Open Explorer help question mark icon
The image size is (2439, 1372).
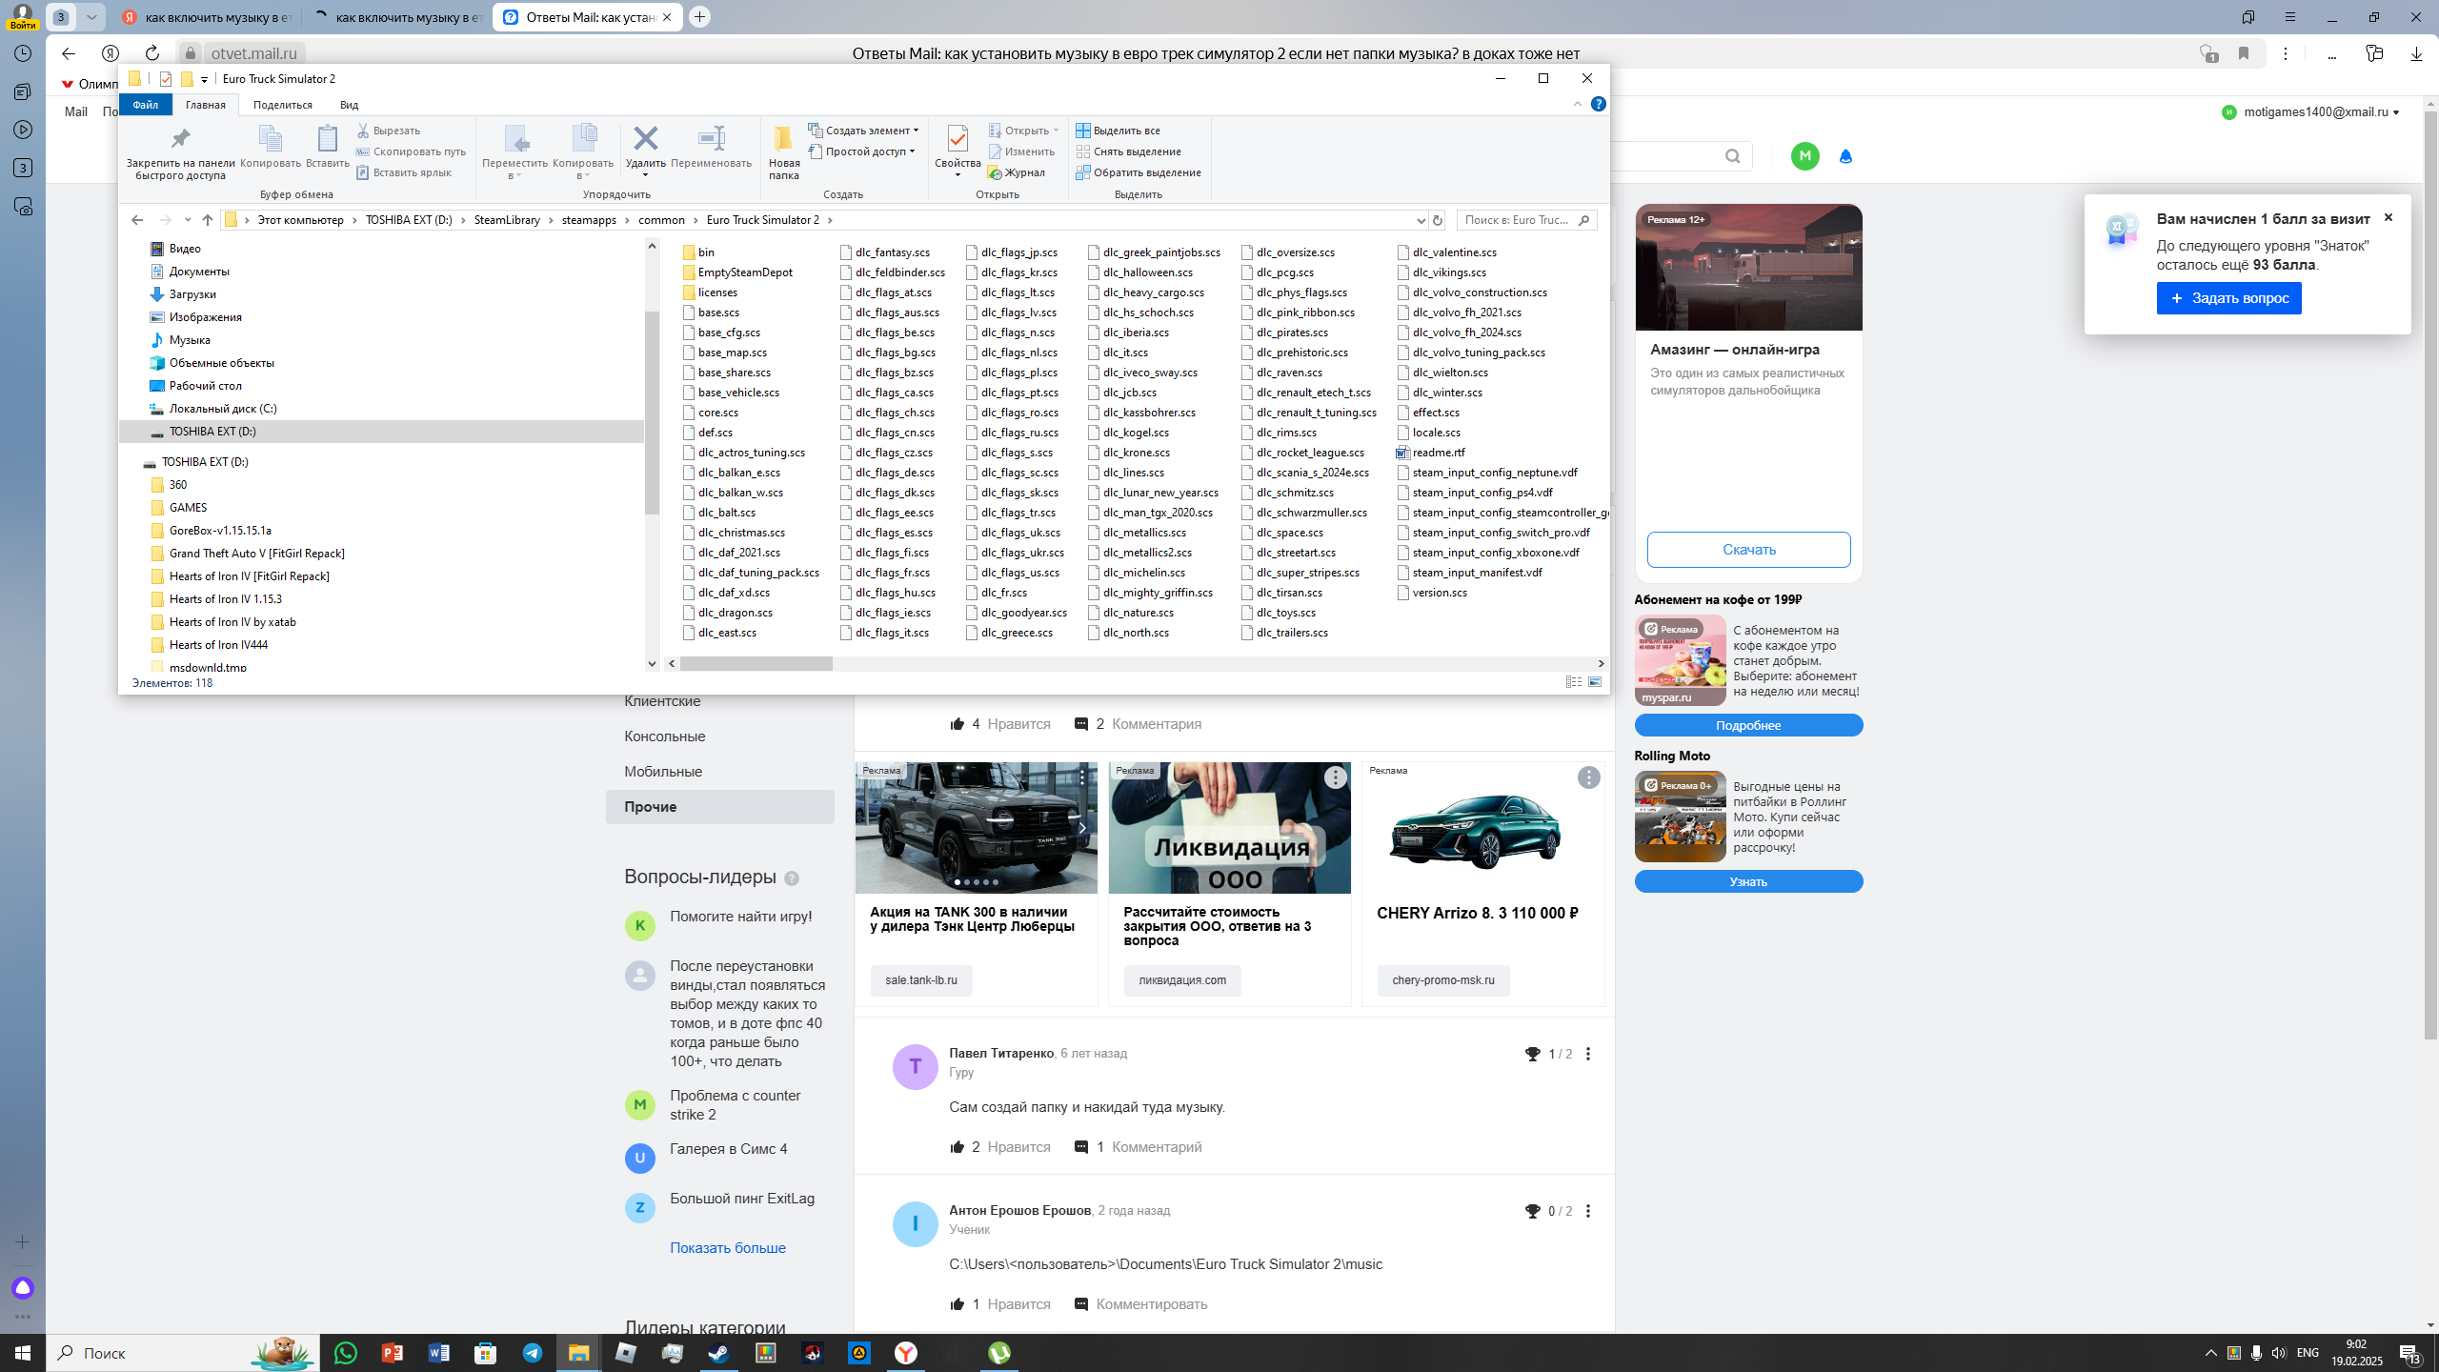click(x=1599, y=104)
